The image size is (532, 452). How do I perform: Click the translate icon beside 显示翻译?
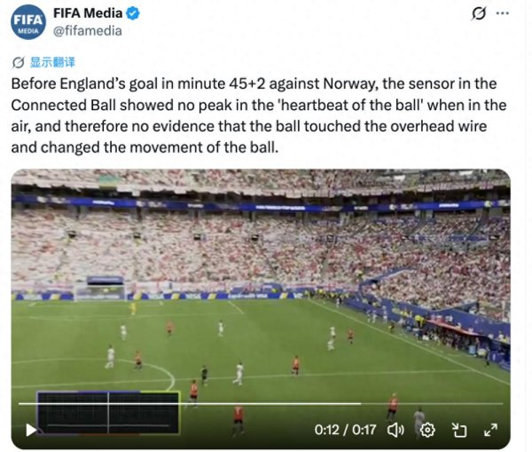[19, 62]
